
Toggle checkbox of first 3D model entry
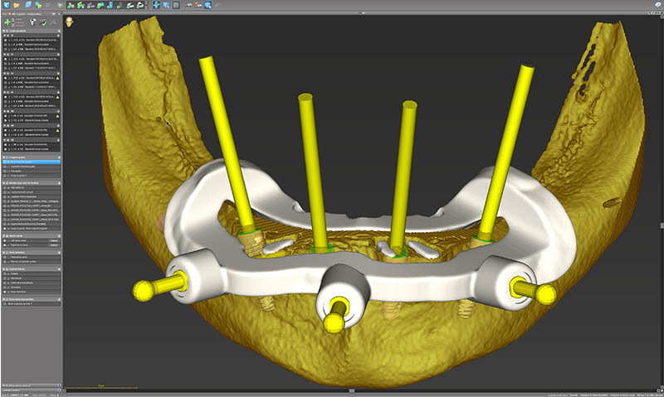tap(4, 187)
